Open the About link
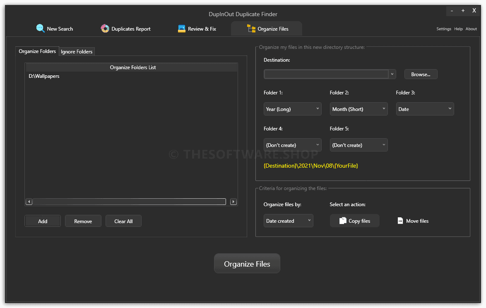 tap(471, 29)
